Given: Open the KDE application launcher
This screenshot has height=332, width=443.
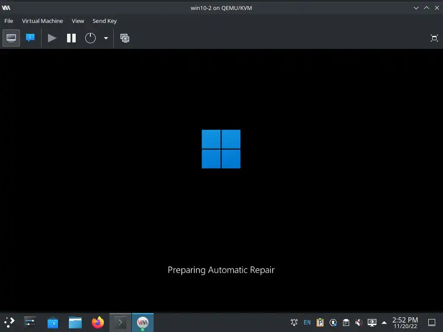Looking at the screenshot, I should (x=9, y=322).
